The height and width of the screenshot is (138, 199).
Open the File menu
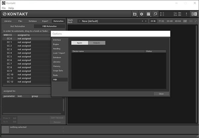pos(4,8)
